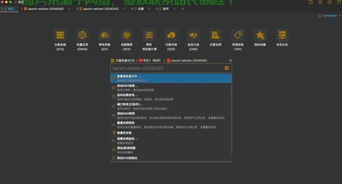Open 监控分组 (CMS) icon
342x184 pixels.
click(193, 35)
